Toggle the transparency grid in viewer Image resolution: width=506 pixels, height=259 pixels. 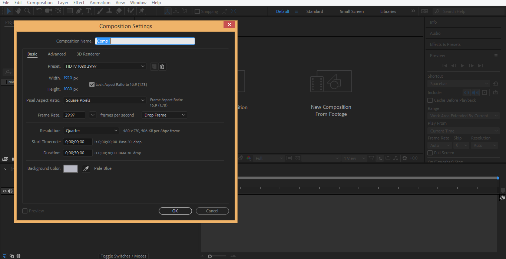pos(297,158)
